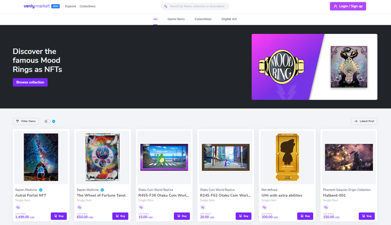Click the Astral Portal NFT title
The height and width of the screenshot is (225, 391).
click(31, 196)
